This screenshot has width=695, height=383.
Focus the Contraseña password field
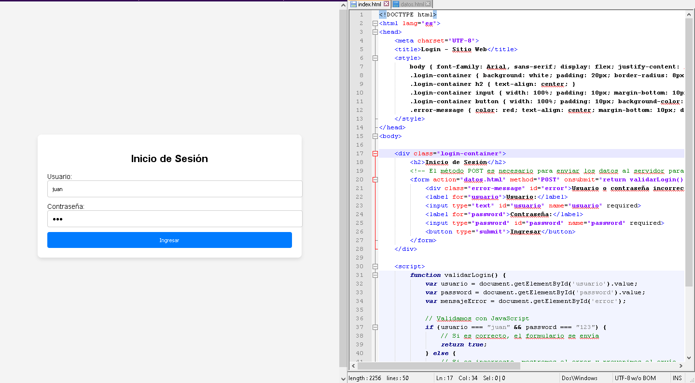coord(175,219)
